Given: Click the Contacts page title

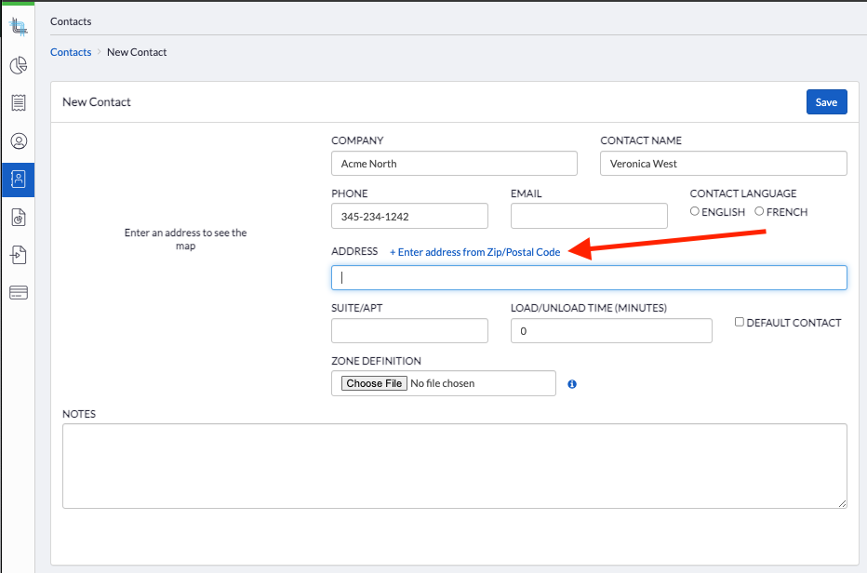Looking at the screenshot, I should [x=71, y=21].
